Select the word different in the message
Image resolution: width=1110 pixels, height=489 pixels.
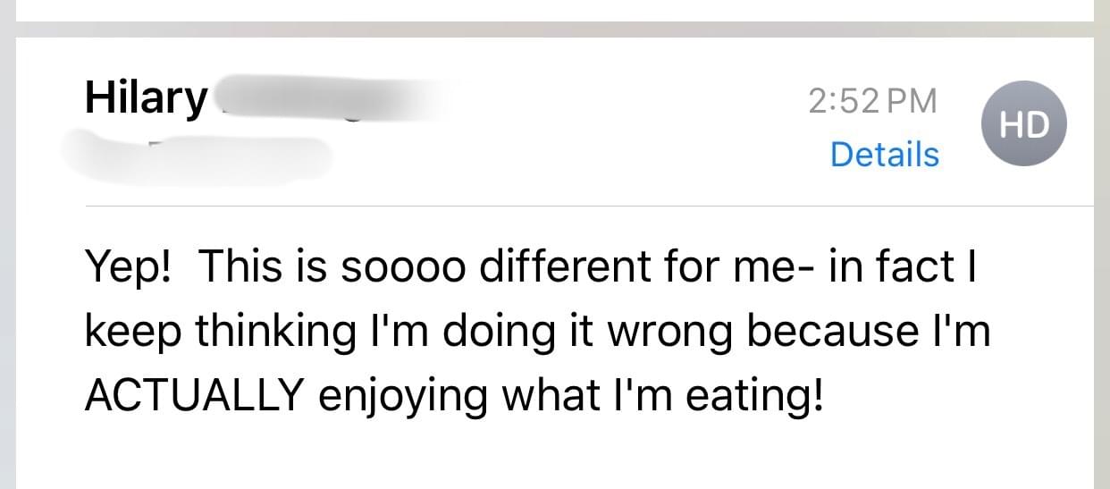560,267
